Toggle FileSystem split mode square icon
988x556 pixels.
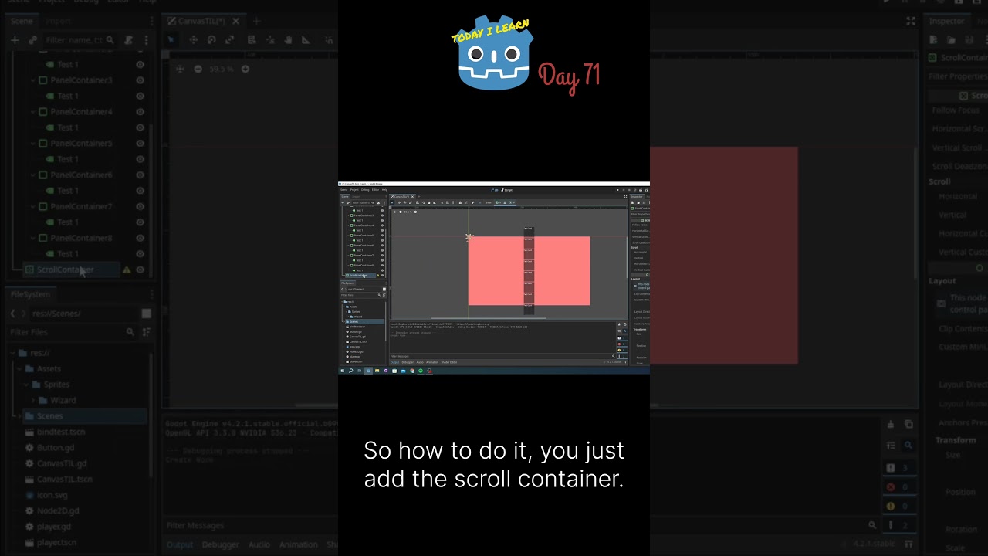tap(146, 314)
